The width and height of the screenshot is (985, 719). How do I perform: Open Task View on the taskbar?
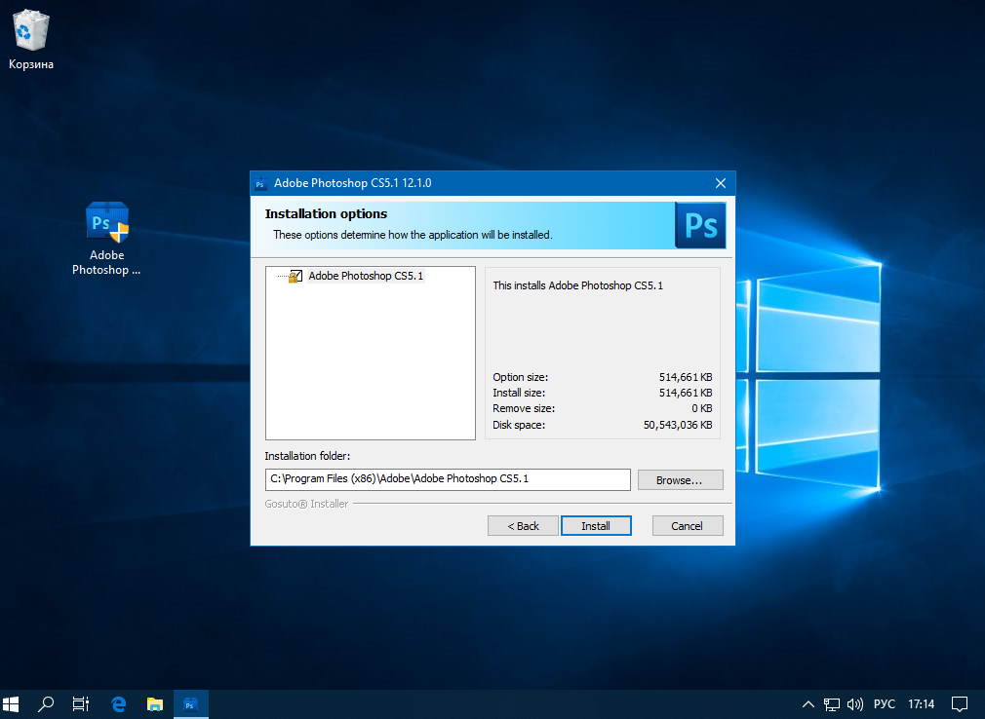[80, 704]
